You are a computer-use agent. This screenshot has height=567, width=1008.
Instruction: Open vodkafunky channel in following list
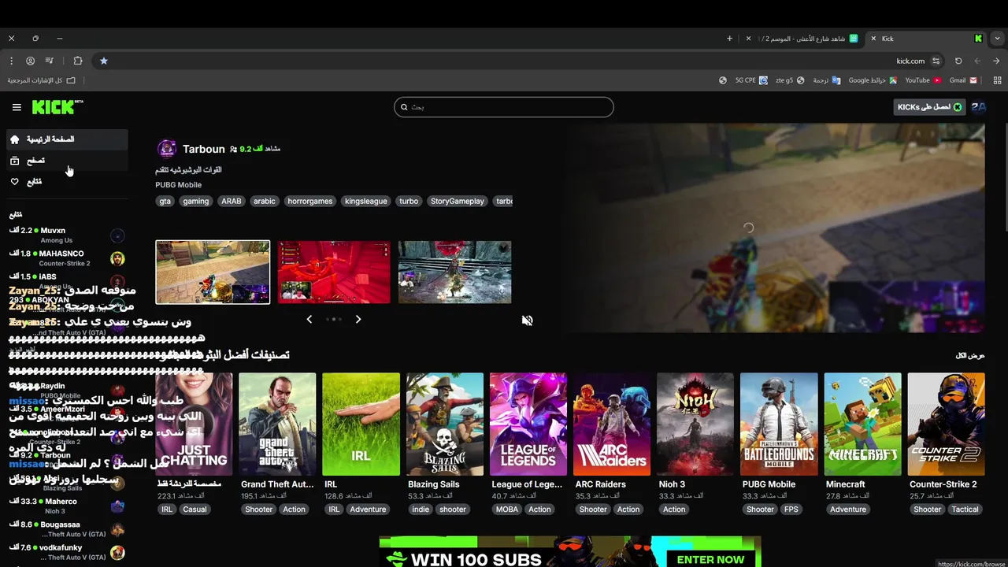(x=67, y=552)
